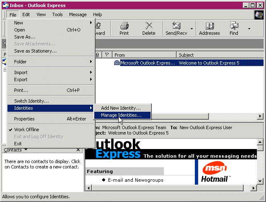
Task: Open the Identities submenu entry
Action: pos(50,108)
